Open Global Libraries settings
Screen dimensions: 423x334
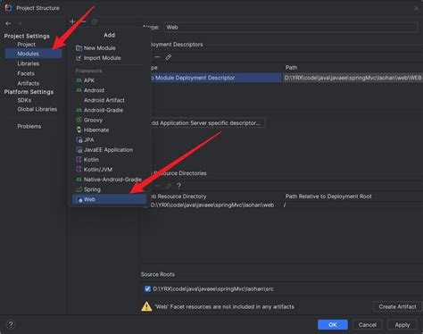[37, 109]
